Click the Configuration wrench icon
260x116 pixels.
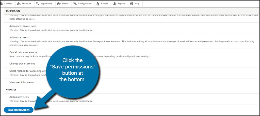(x=75, y=4)
